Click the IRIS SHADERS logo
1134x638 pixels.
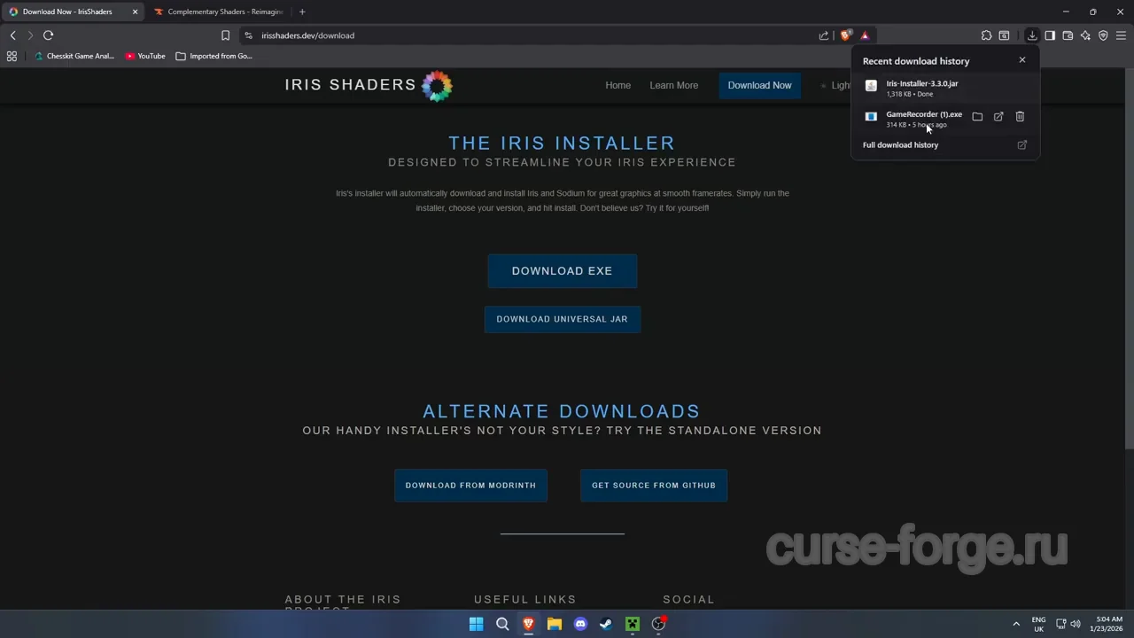coord(369,86)
